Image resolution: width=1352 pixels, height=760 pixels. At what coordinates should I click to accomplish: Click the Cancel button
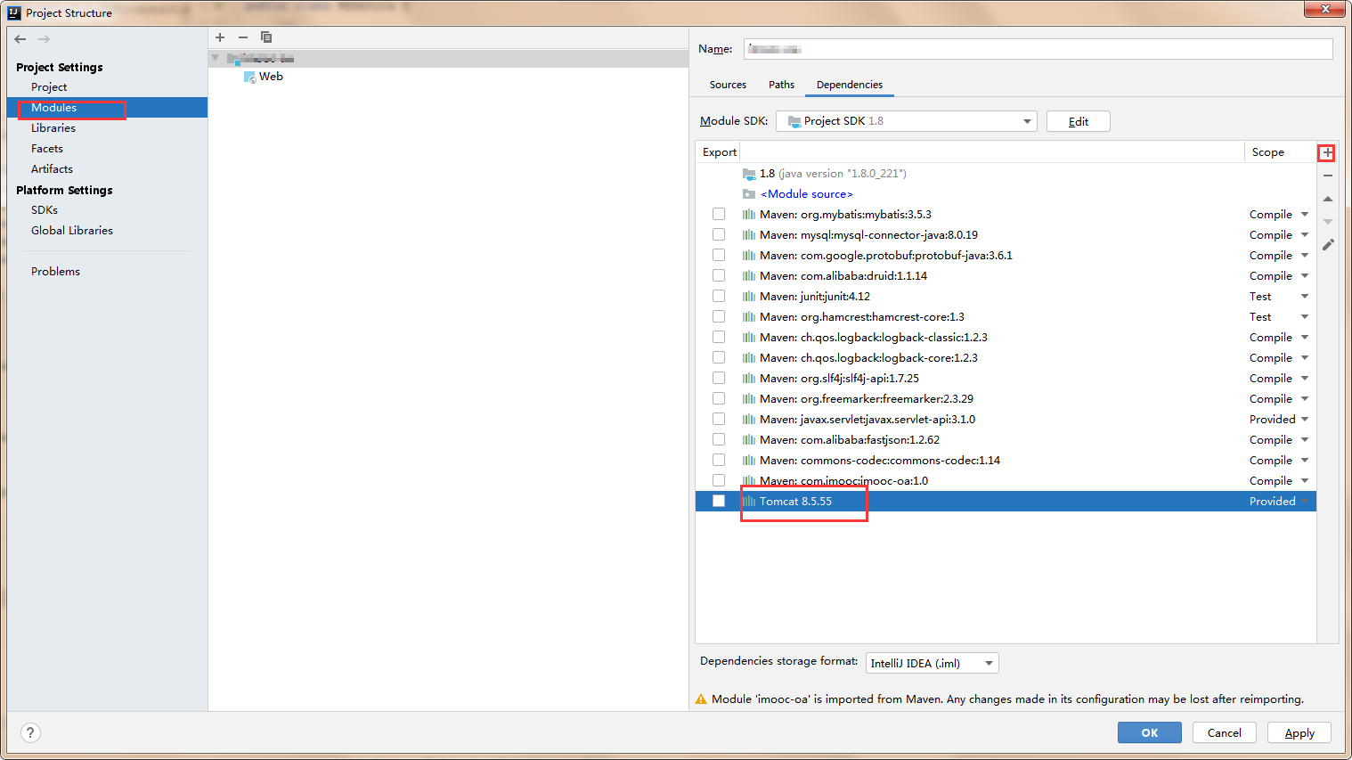(x=1224, y=732)
